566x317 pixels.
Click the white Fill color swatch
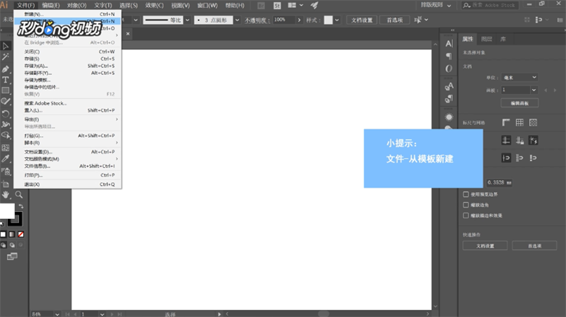(7, 211)
